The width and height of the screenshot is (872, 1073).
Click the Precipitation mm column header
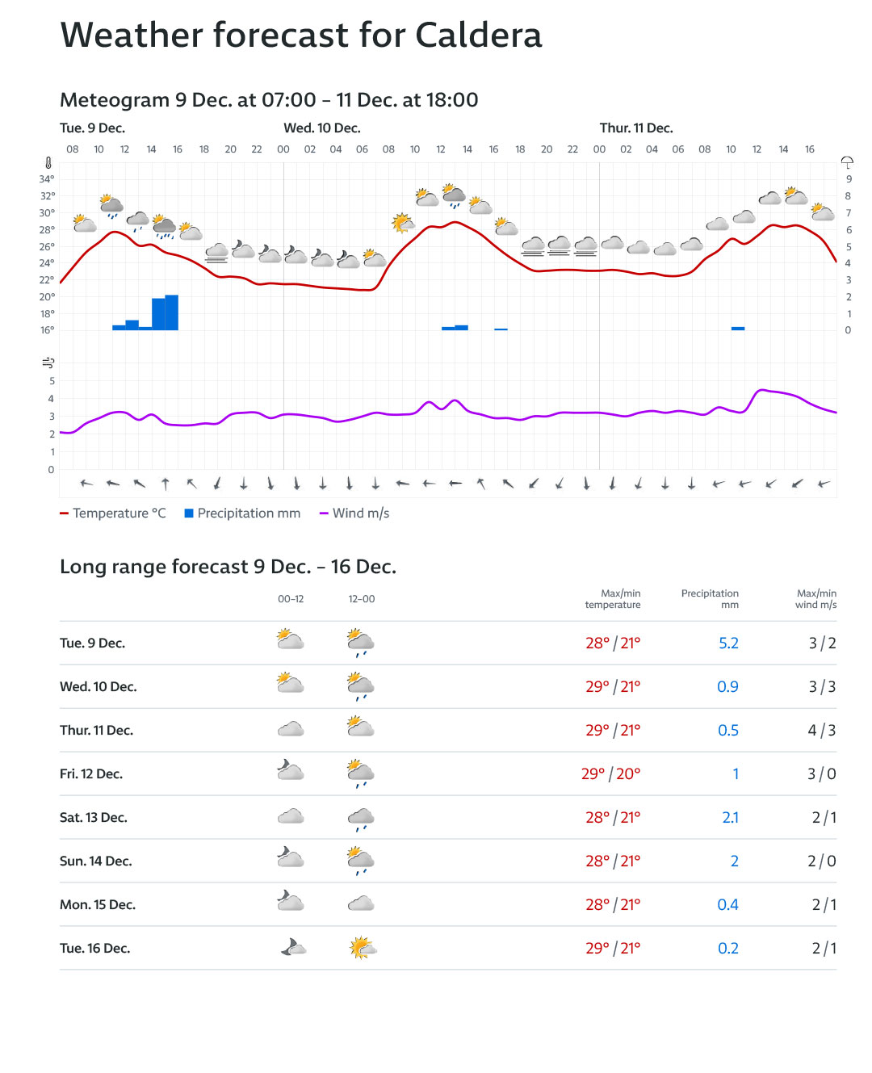(710, 599)
